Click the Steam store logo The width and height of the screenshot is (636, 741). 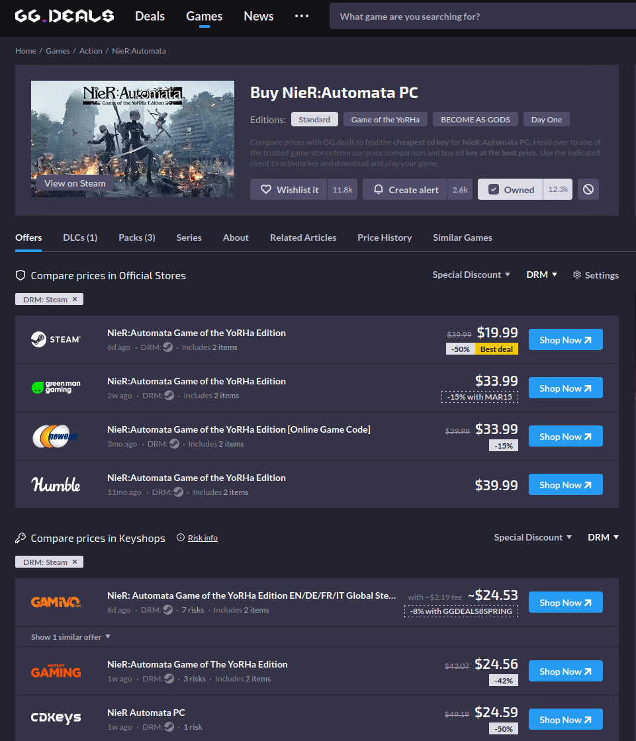(56, 339)
